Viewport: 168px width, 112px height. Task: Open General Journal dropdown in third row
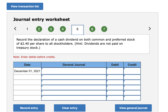pos(74,82)
